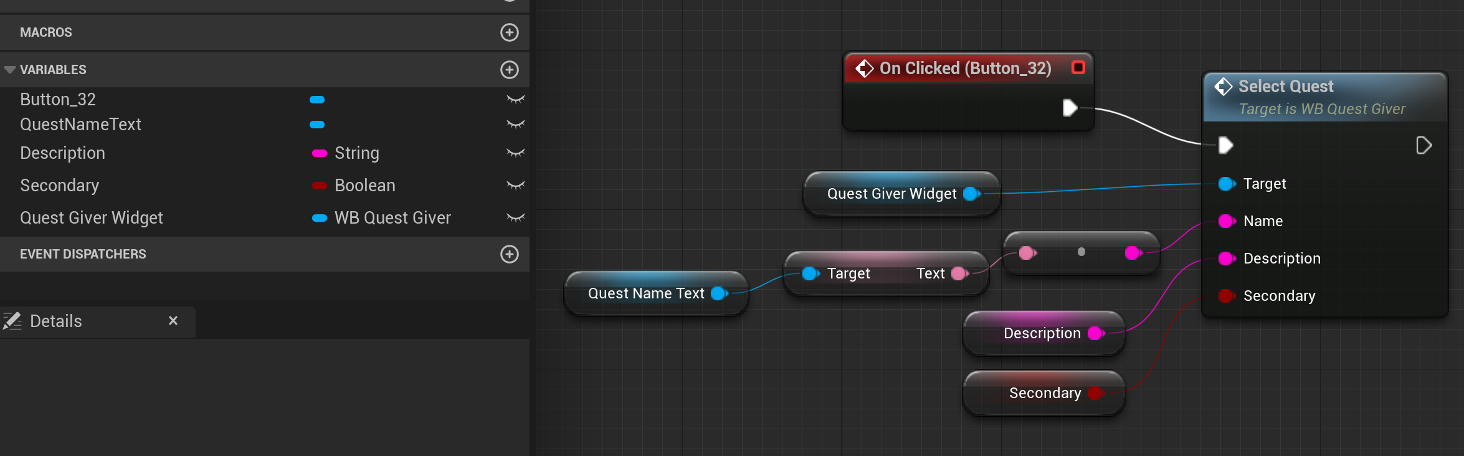The height and width of the screenshot is (456, 1464).
Task: Add a new event dispatcher
Action: [x=509, y=254]
